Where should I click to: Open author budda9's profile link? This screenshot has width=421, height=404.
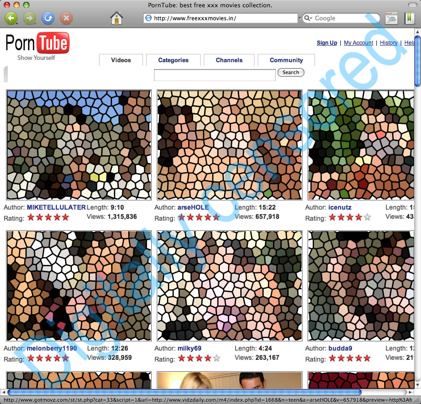[x=340, y=348]
